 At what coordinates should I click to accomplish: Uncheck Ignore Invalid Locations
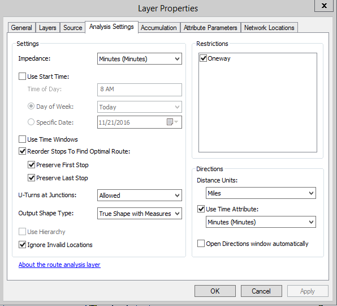pos(23,245)
